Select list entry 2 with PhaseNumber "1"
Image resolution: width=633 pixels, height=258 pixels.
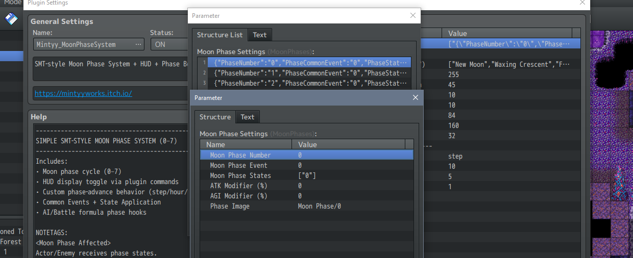(x=311, y=73)
